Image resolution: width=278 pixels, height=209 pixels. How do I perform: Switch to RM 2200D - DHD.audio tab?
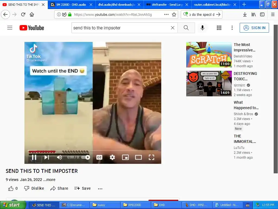(71, 5)
